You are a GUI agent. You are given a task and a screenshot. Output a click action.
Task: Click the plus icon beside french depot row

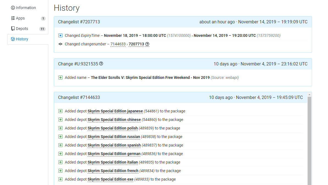pos(60,171)
